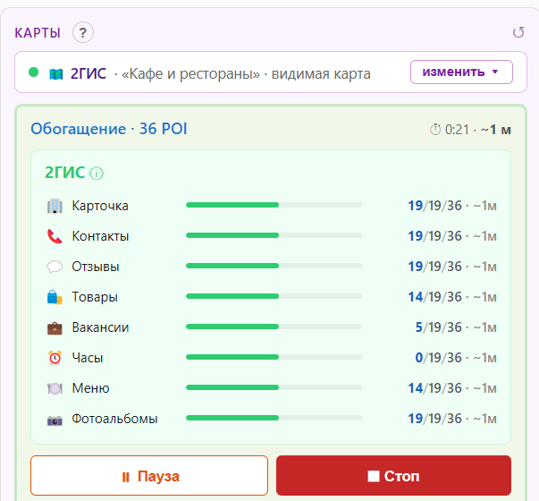Click the КАРТЫ section title
Image resolution: width=539 pixels, height=501 pixels.
[x=38, y=33]
